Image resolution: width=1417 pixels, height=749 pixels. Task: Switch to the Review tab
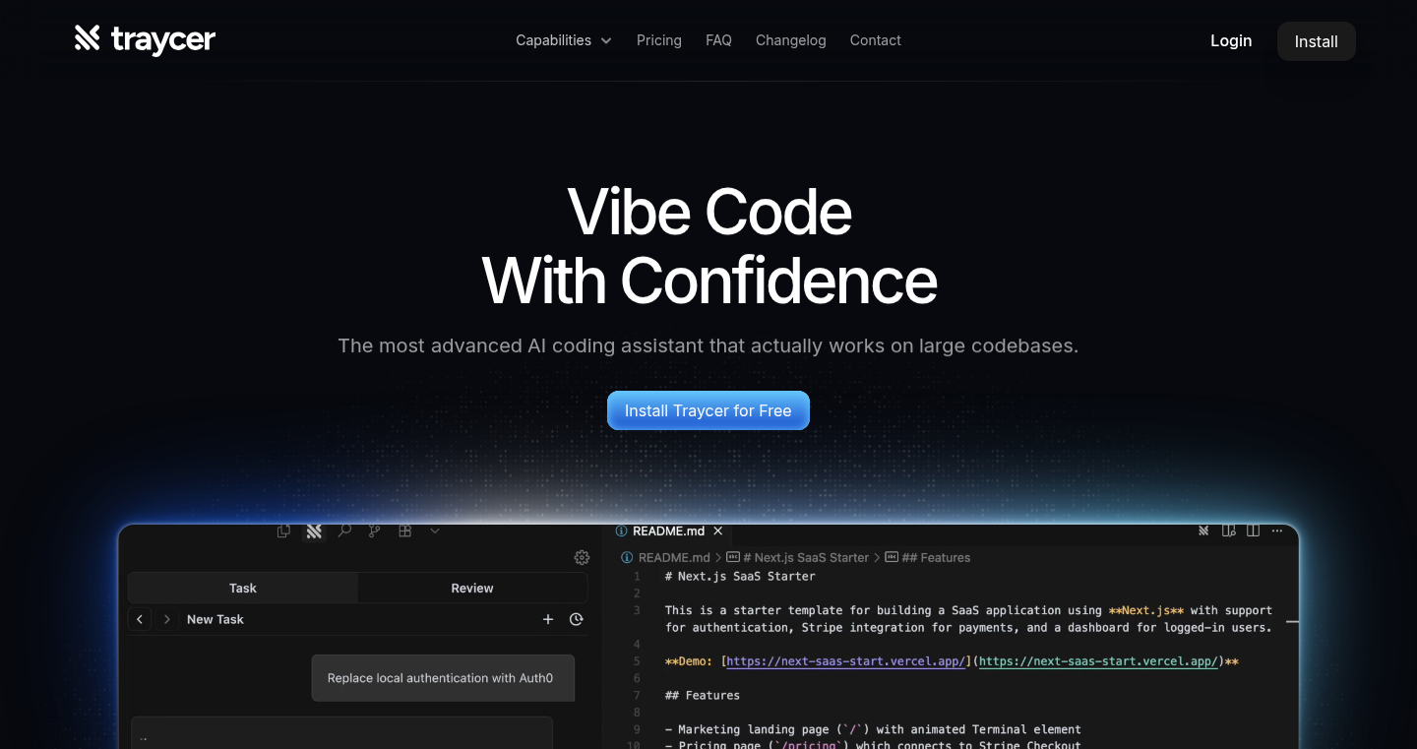472,588
